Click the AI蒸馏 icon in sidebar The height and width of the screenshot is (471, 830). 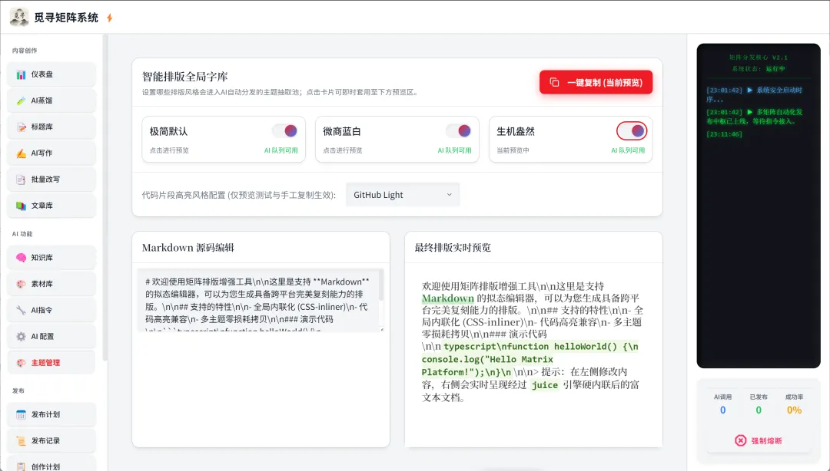click(x=22, y=101)
